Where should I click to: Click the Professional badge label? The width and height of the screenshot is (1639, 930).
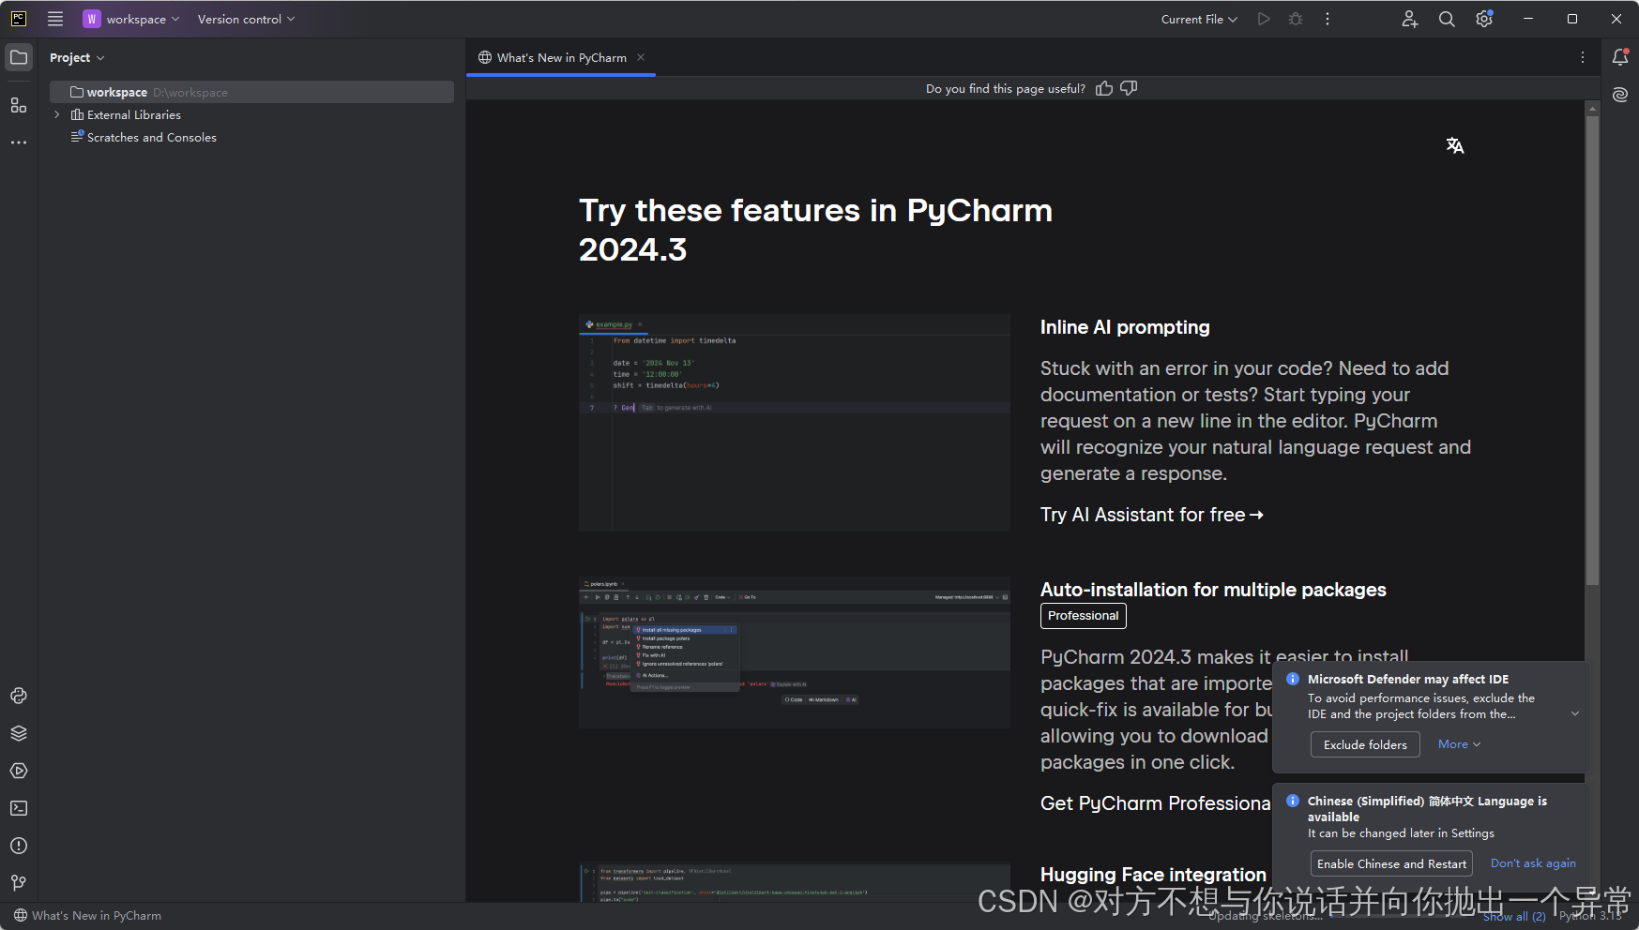pyautogui.click(x=1084, y=616)
